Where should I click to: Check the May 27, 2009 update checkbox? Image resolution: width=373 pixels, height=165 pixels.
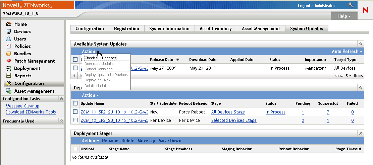(x=75, y=68)
